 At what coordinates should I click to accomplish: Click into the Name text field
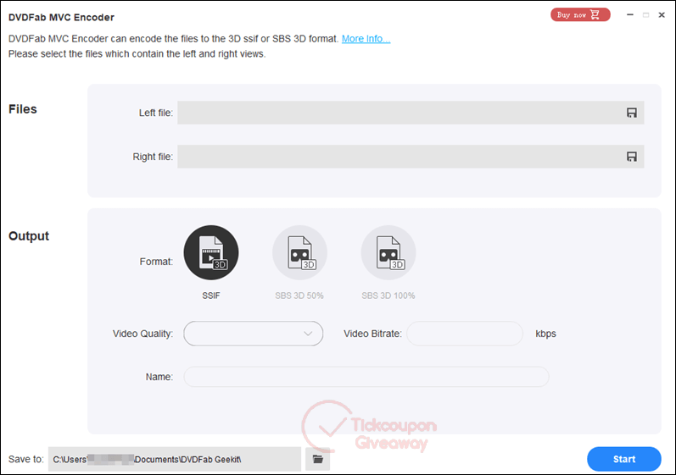tap(366, 377)
